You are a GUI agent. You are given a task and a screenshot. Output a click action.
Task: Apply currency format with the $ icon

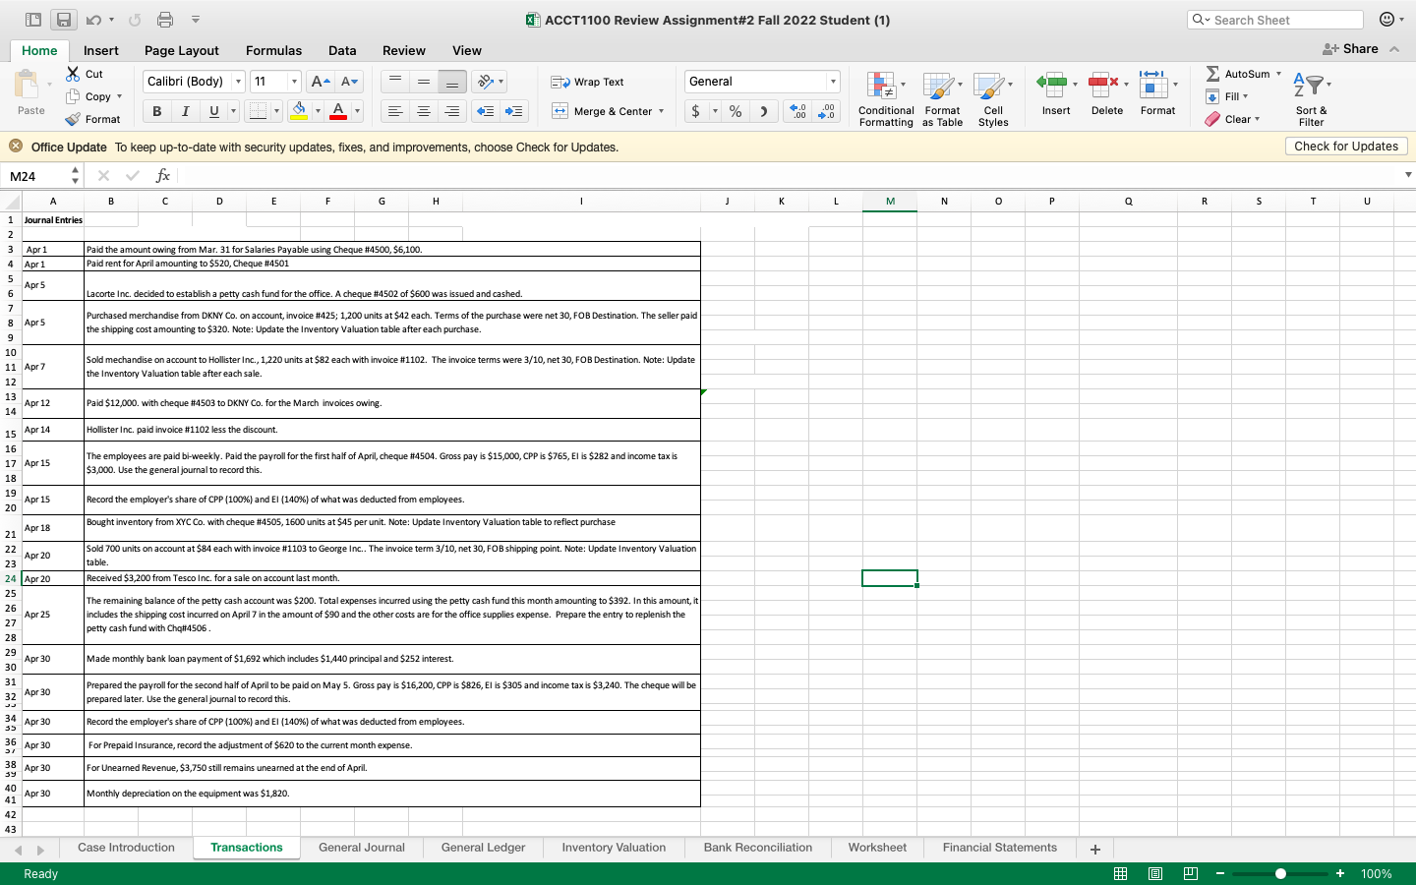pos(694,111)
